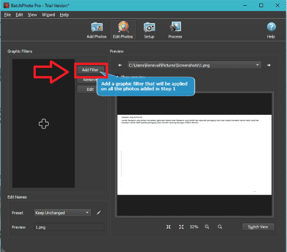The image size is (287, 252).
Task: Open the photo file path dropdown
Action: click(x=258, y=65)
